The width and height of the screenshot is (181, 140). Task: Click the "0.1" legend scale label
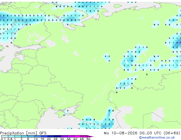coord(3,139)
